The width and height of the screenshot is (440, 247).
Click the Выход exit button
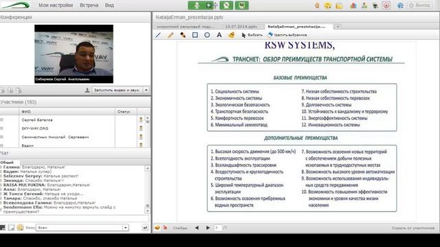420,5
